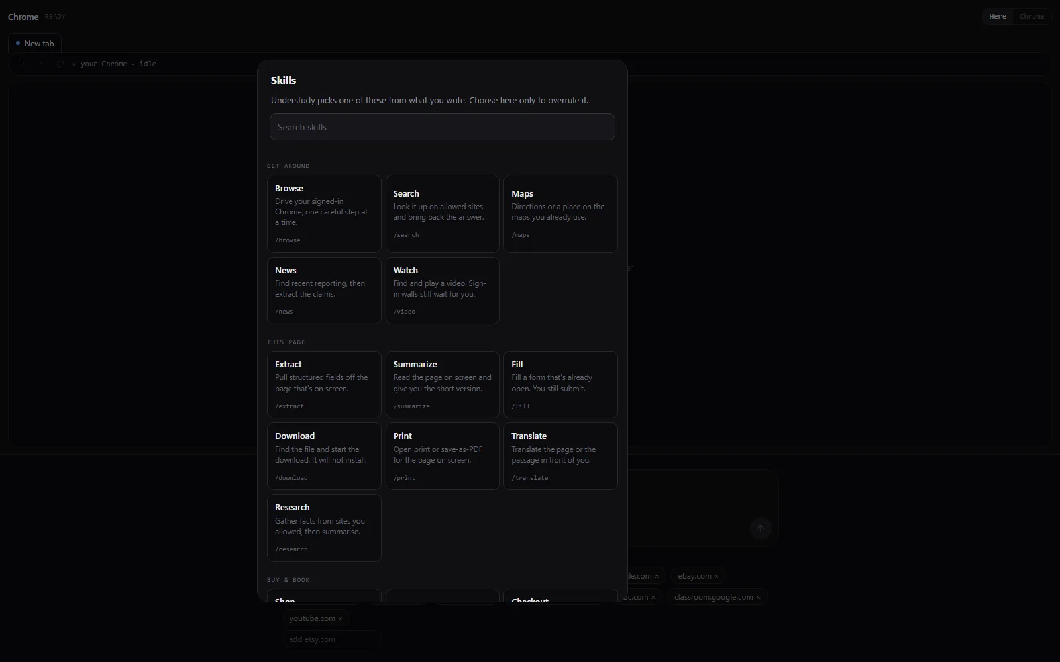Choose the Fill form skill card

pos(560,385)
